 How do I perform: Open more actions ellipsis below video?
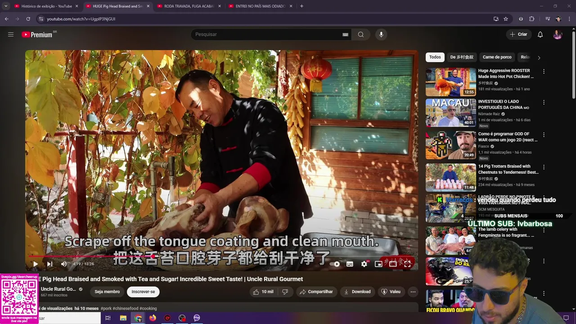point(413,292)
